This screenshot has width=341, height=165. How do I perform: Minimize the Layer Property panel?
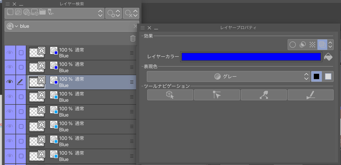pyautogui.click(x=156, y=28)
